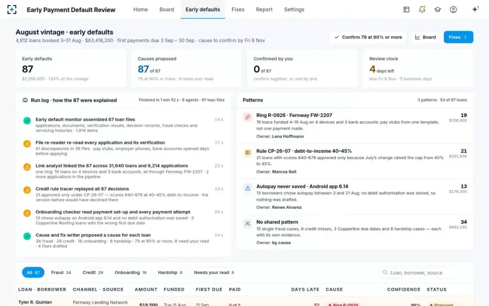Sort by the AMOUNT column header

click(146, 289)
